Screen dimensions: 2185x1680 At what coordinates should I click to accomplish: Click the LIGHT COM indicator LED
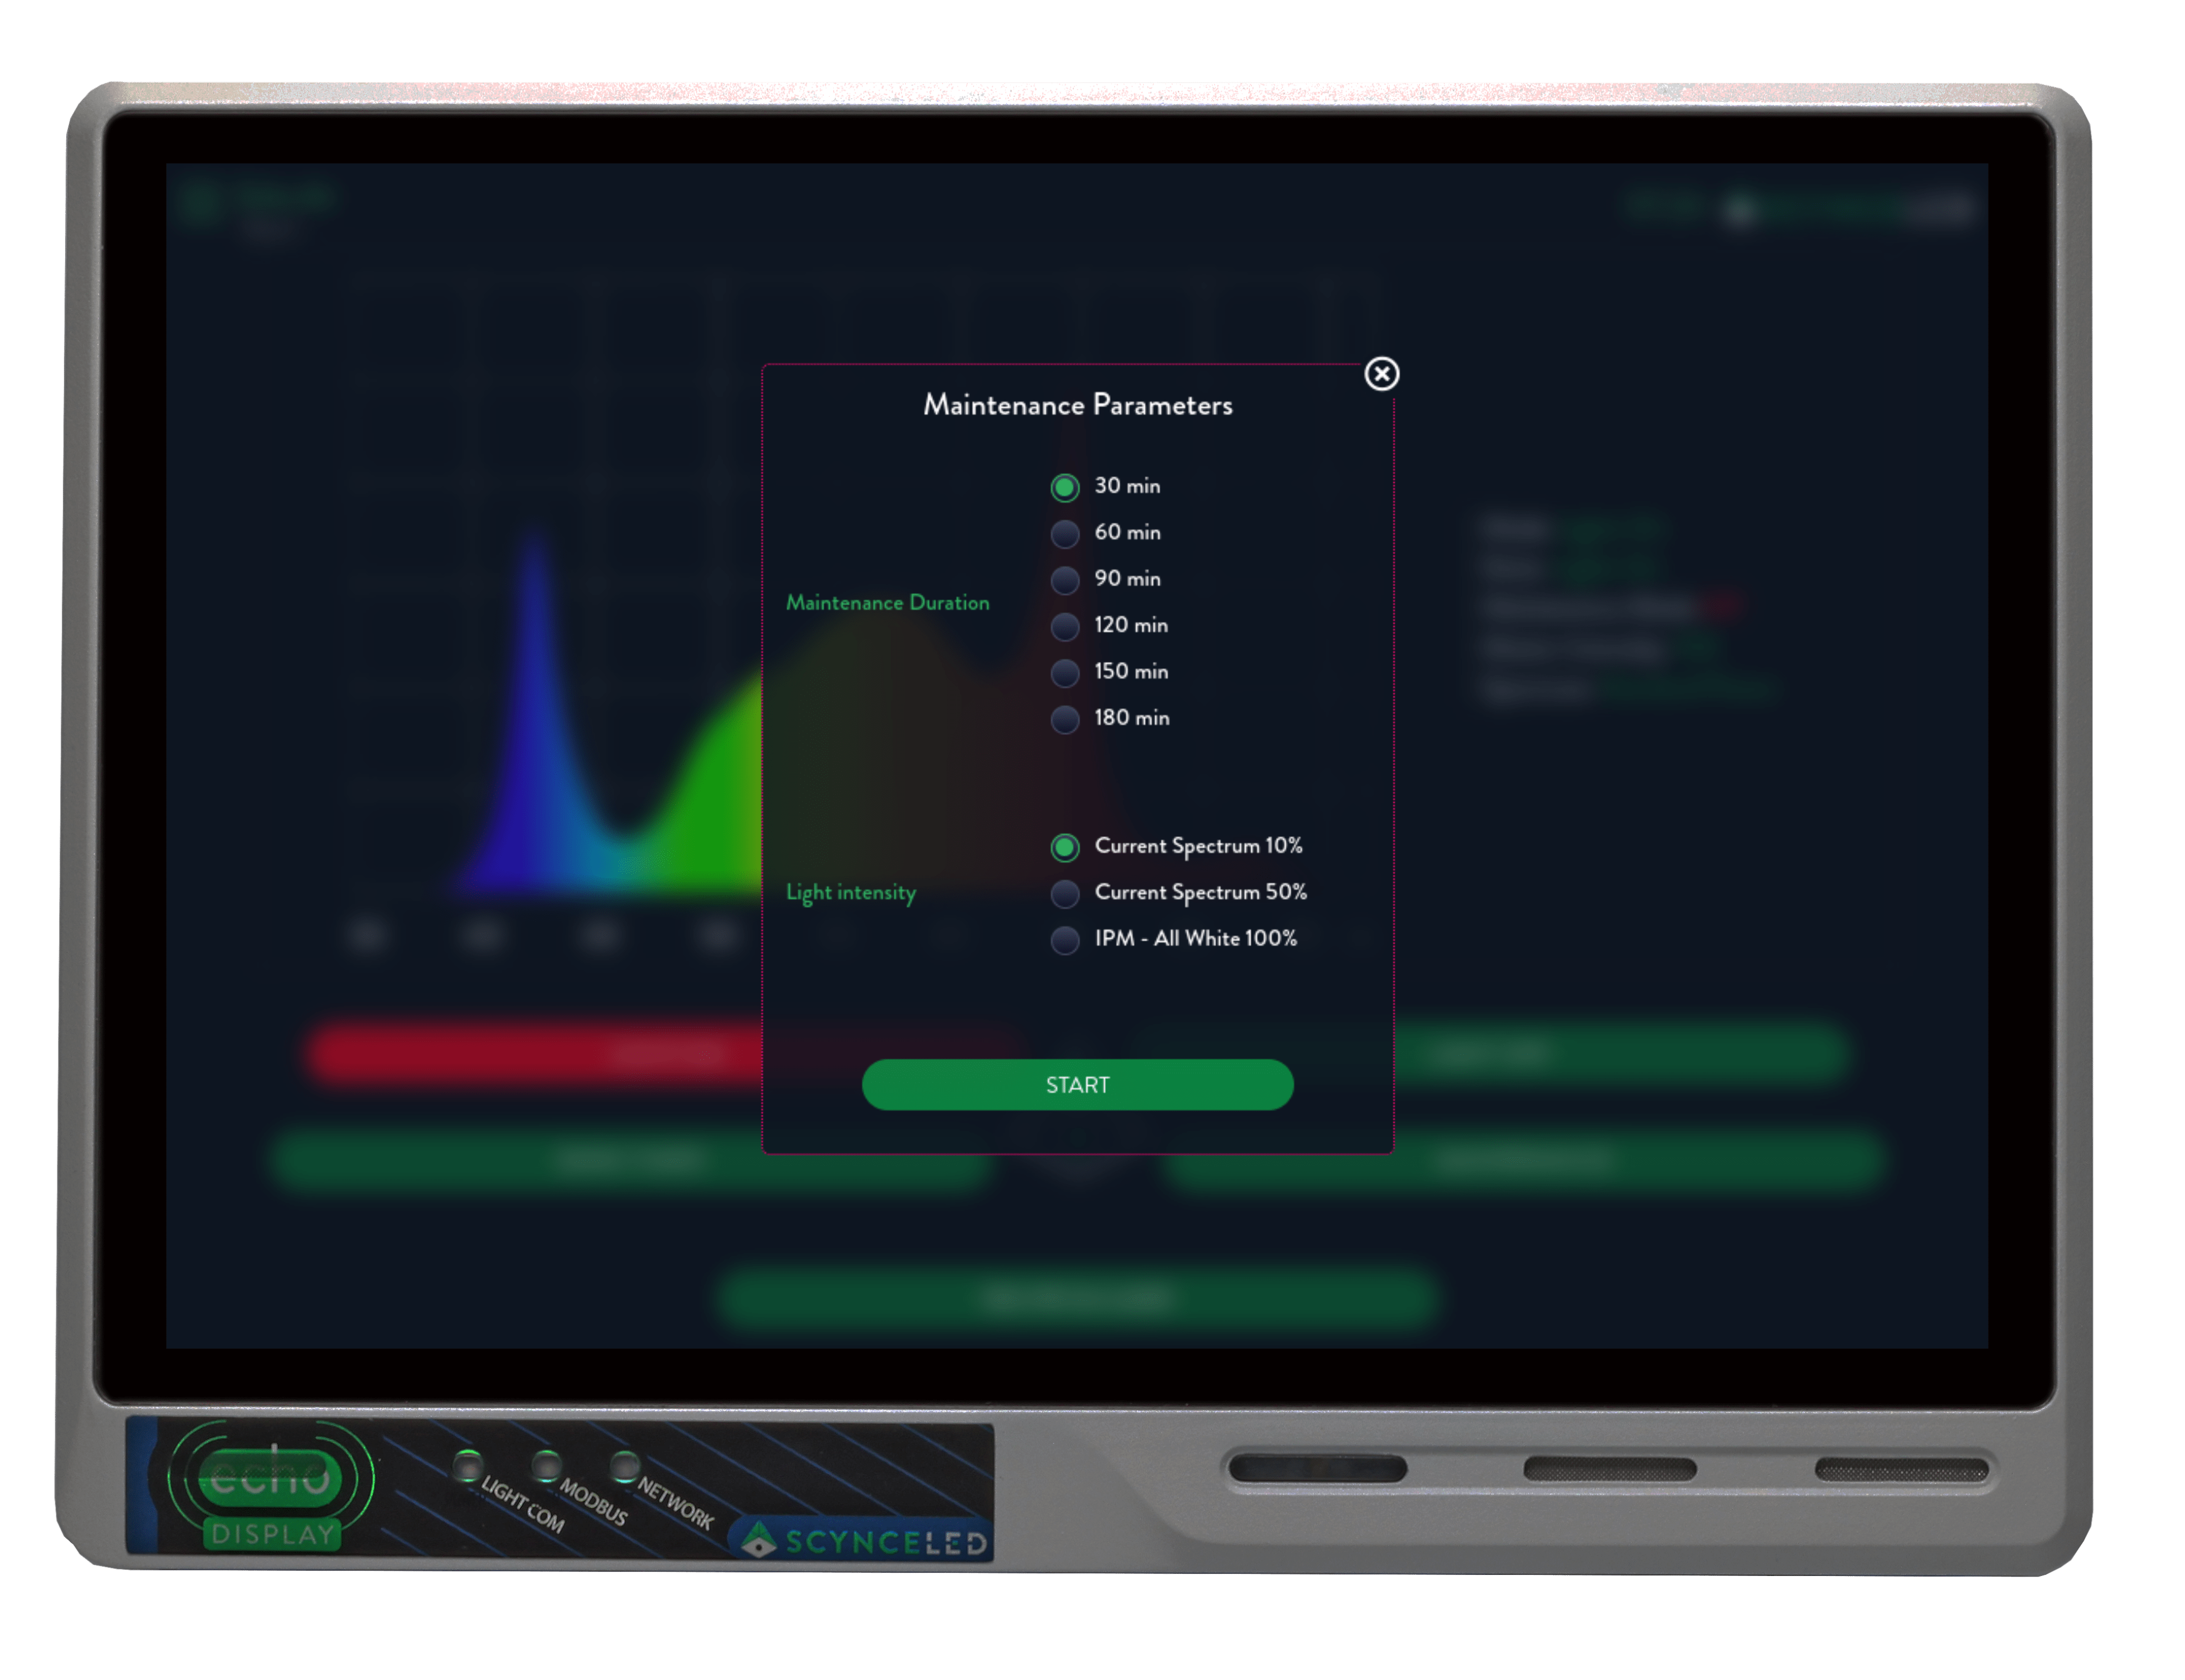(467, 1465)
